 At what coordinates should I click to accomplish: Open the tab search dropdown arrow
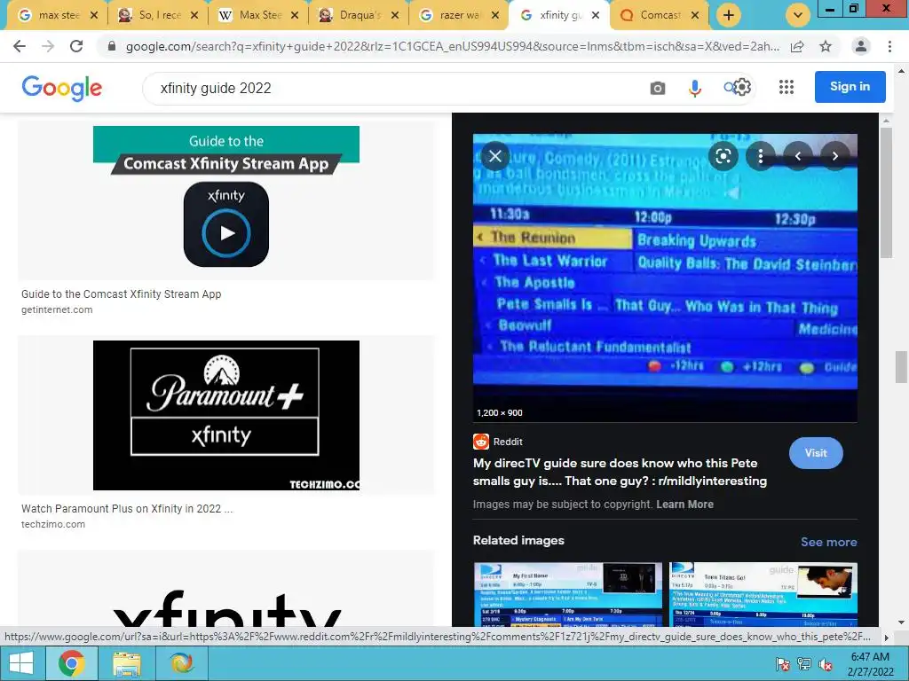798,15
